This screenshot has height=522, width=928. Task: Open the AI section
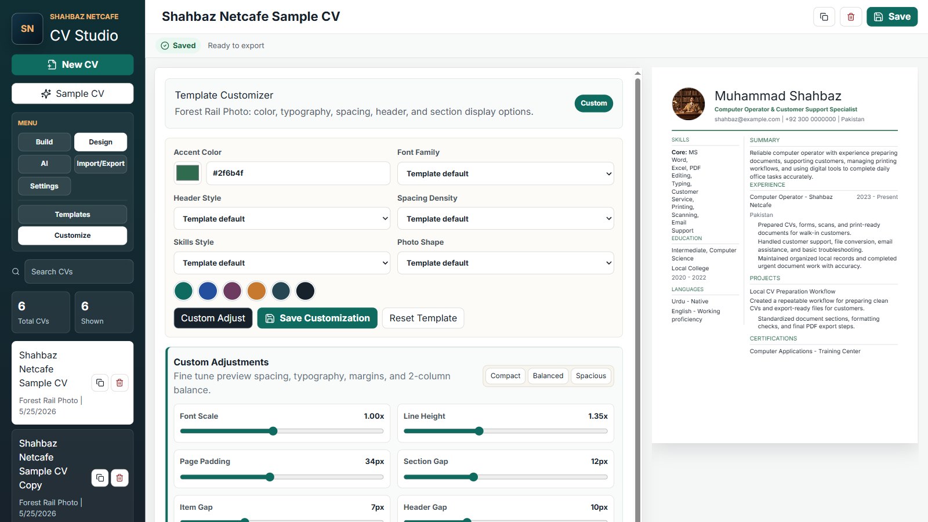[x=44, y=164]
